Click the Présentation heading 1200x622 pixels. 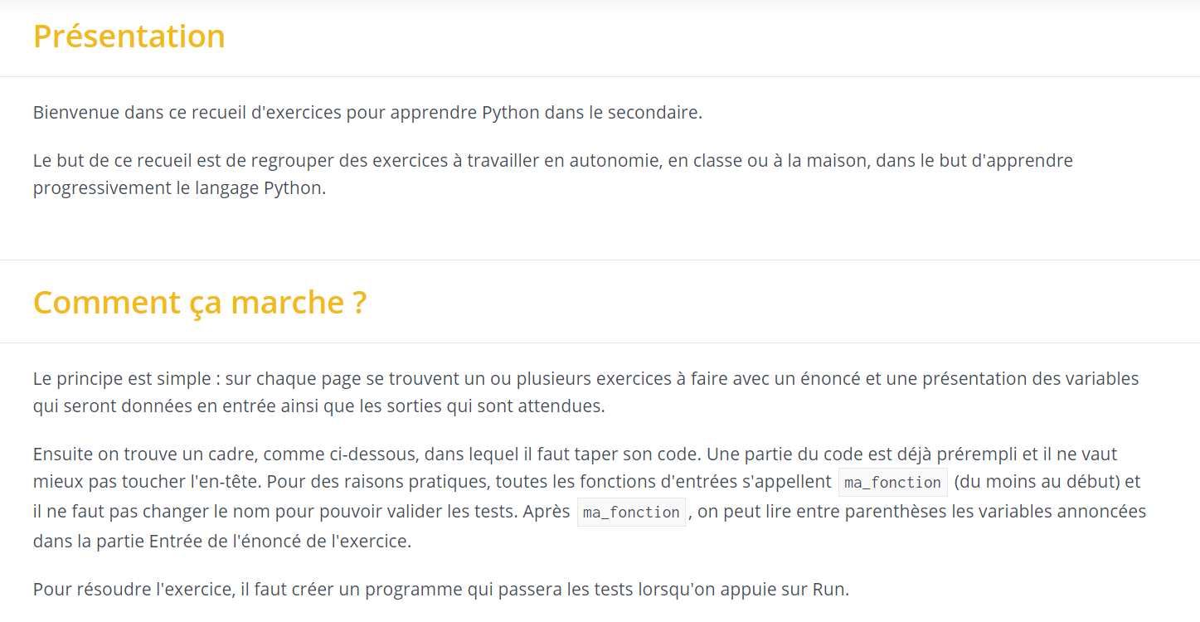[x=129, y=36]
